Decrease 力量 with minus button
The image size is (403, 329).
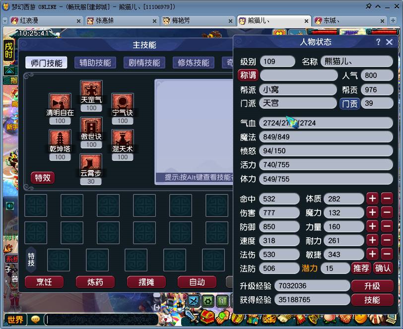point(387,226)
